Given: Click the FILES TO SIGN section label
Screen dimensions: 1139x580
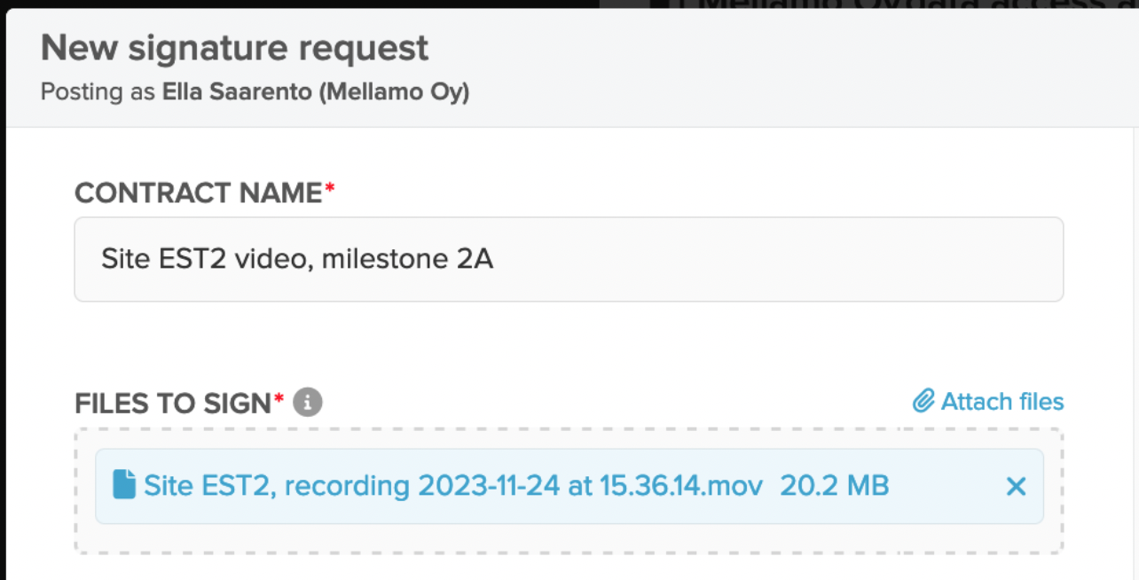Looking at the screenshot, I should click(x=172, y=404).
